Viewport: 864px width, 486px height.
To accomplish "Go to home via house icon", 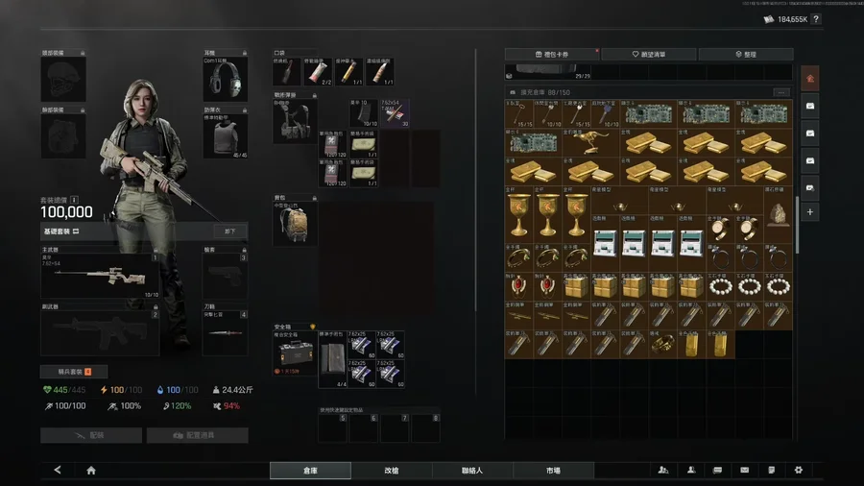I will click(x=91, y=470).
